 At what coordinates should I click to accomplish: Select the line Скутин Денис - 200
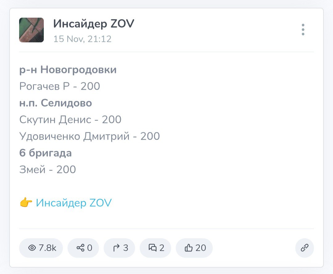coord(70,120)
